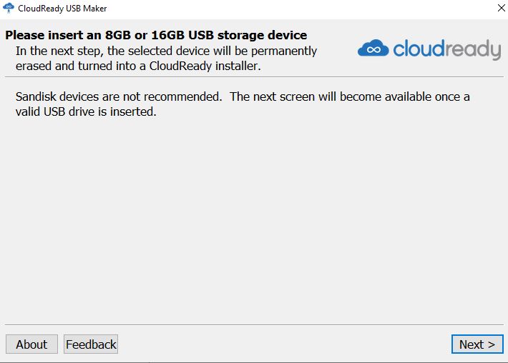Close the CloudReady USB Maker window

pos(499,9)
